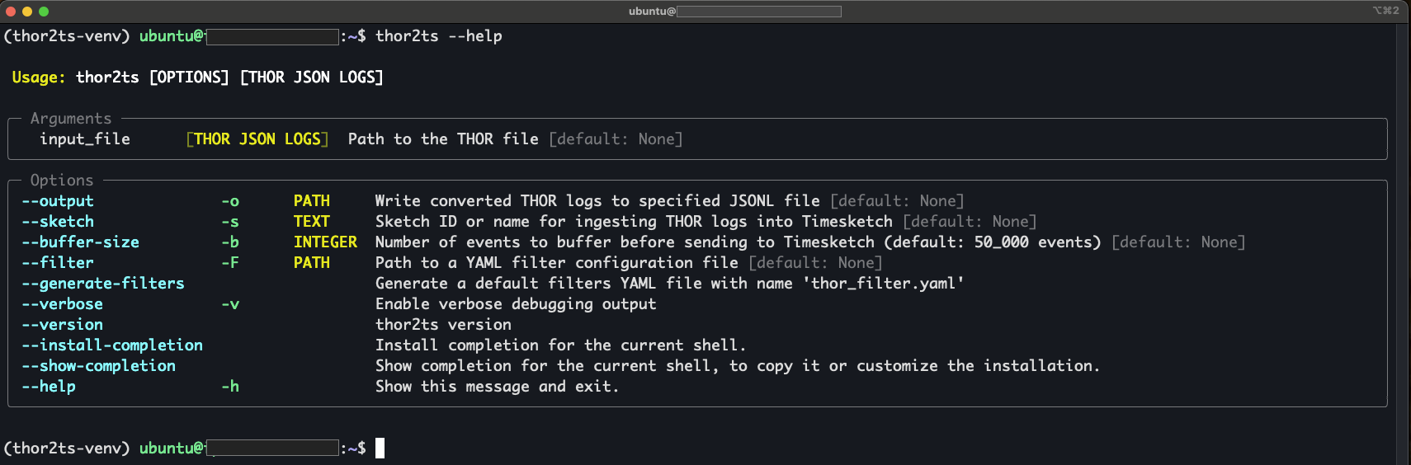This screenshot has height=465, width=1411.
Task: Click the '[THOR JSON LOGS]' text in the Arguments box
Action: click(x=257, y=139)
